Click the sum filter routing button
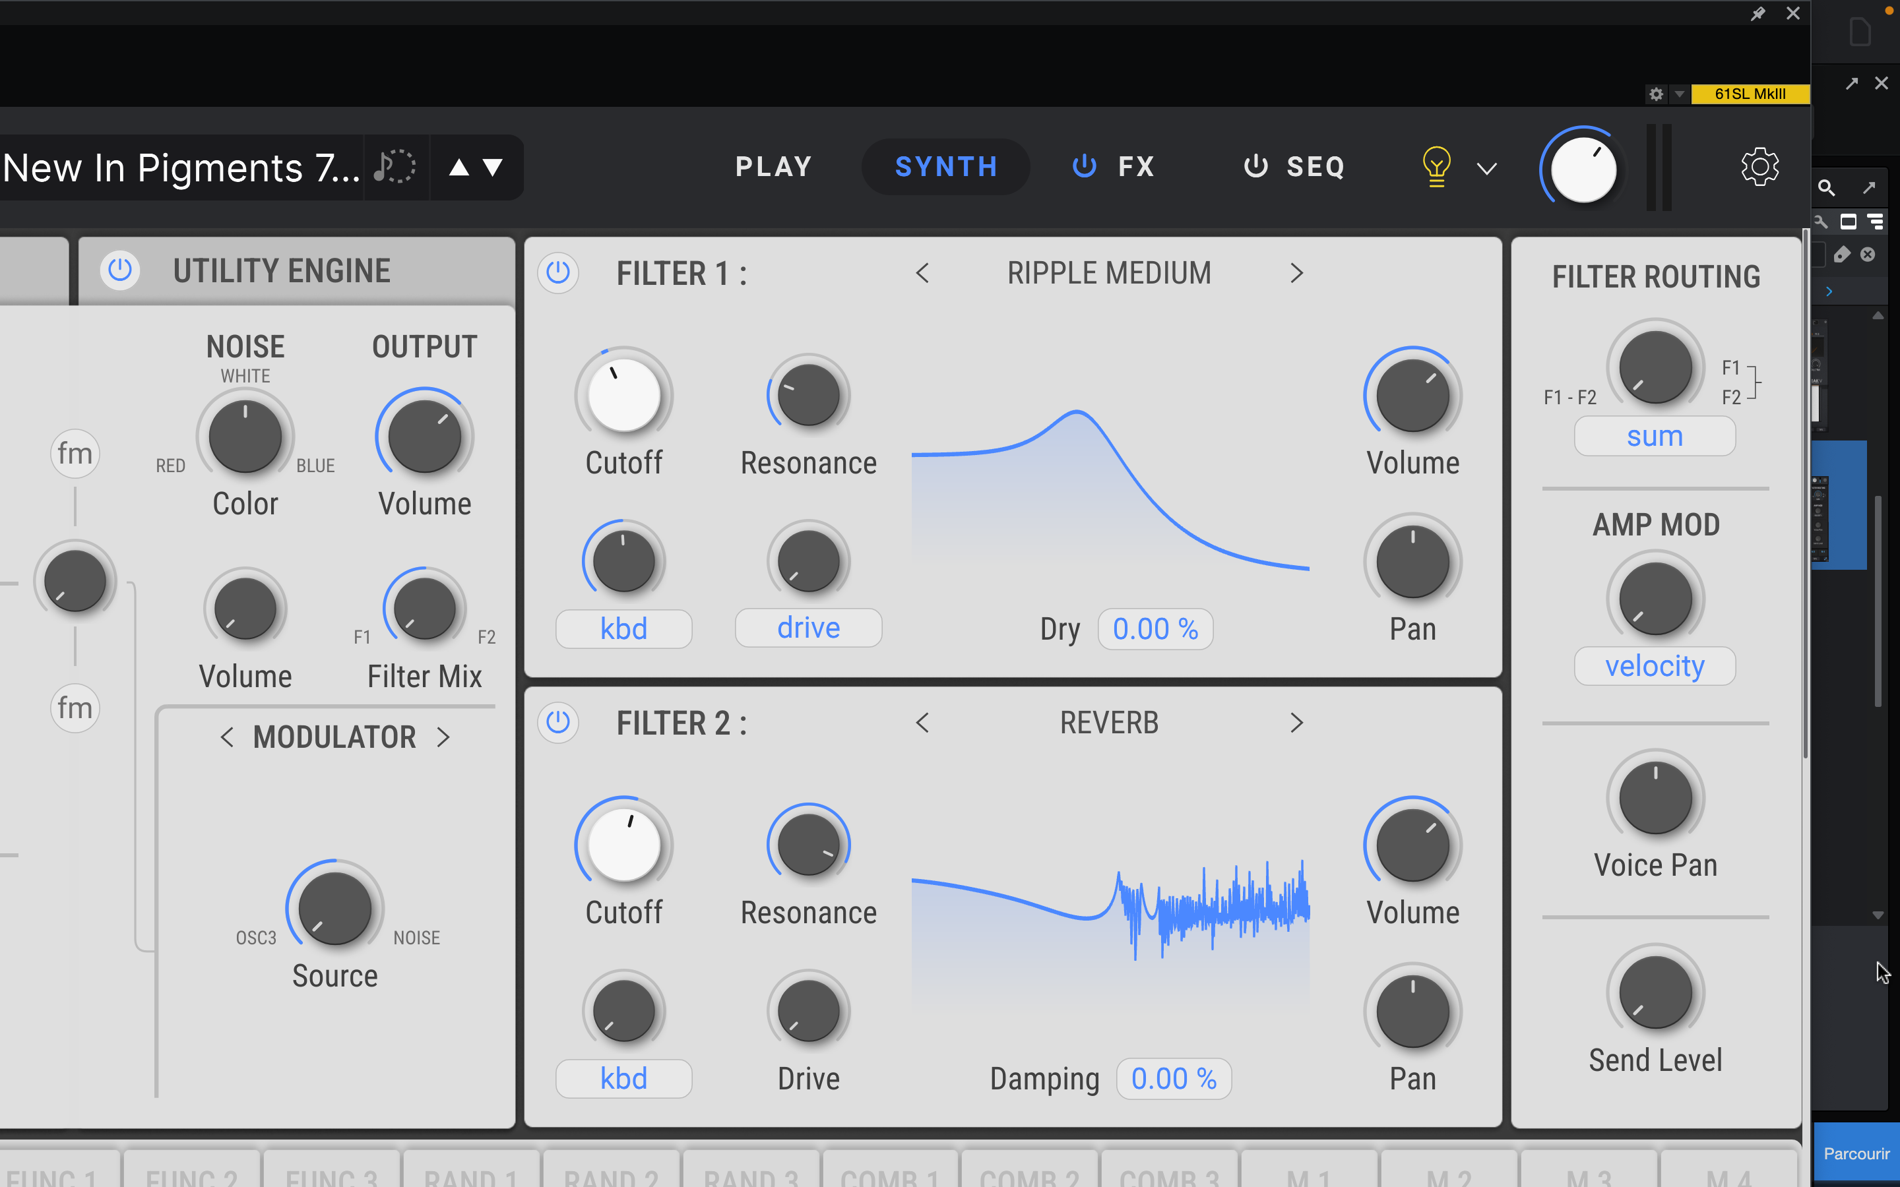Viewport: 1900px width, 1187px height. coord(1655,437)
